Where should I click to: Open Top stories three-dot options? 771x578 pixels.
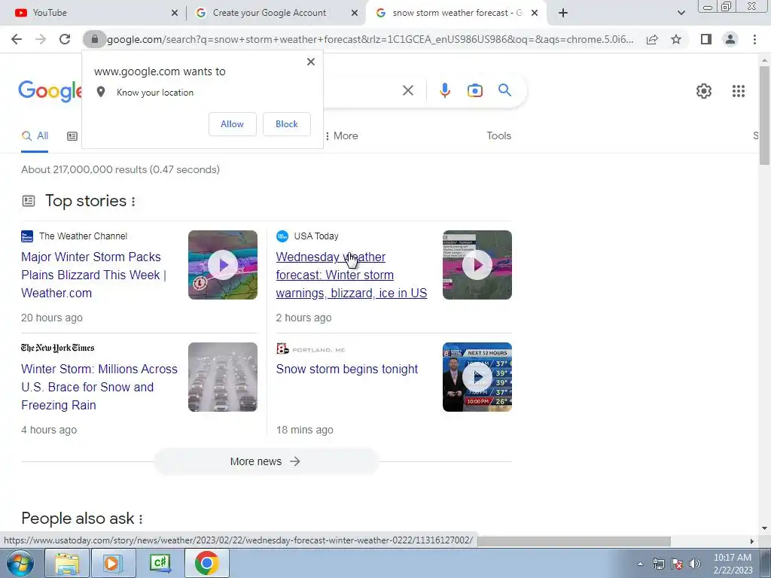[133, 202]
